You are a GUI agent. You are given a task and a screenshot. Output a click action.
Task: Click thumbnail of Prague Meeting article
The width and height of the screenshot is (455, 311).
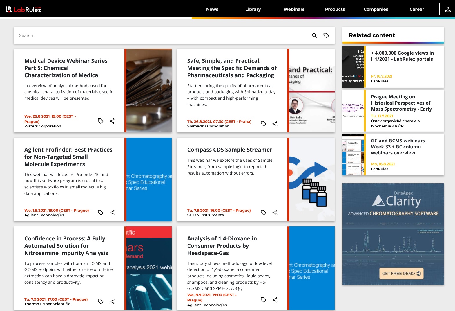click(x=353, y=111)
